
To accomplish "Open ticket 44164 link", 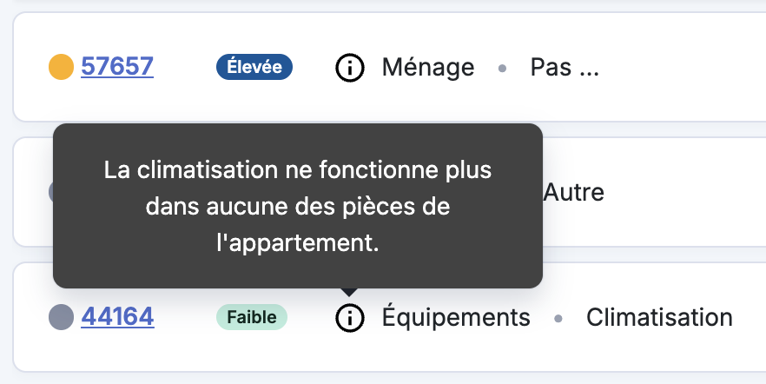I will coord(118,316).
